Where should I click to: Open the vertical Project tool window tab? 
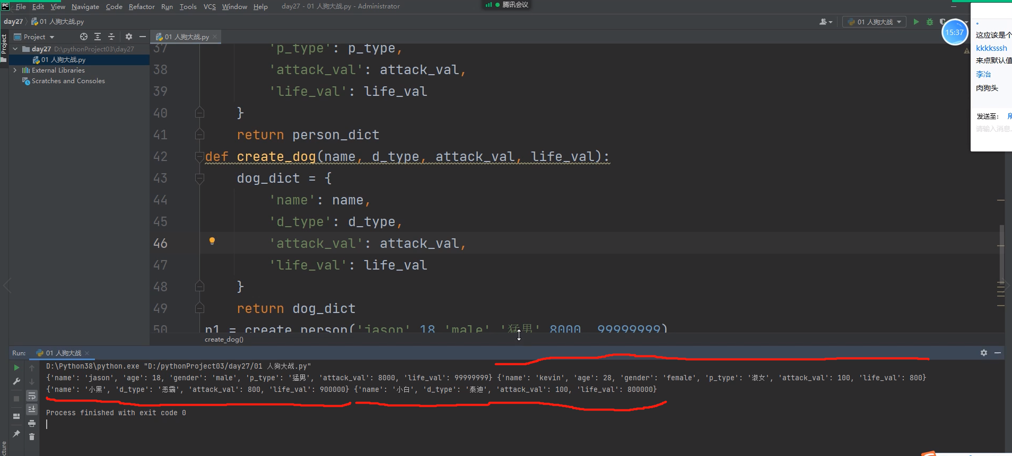point(4,48)
